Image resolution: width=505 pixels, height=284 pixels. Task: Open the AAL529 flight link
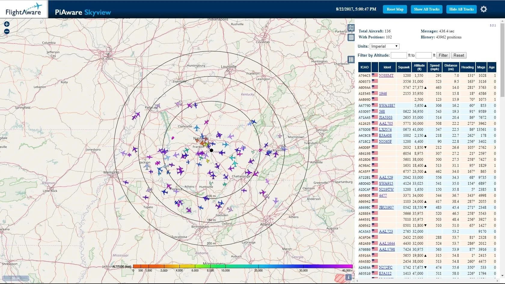[x=386, y=178]
